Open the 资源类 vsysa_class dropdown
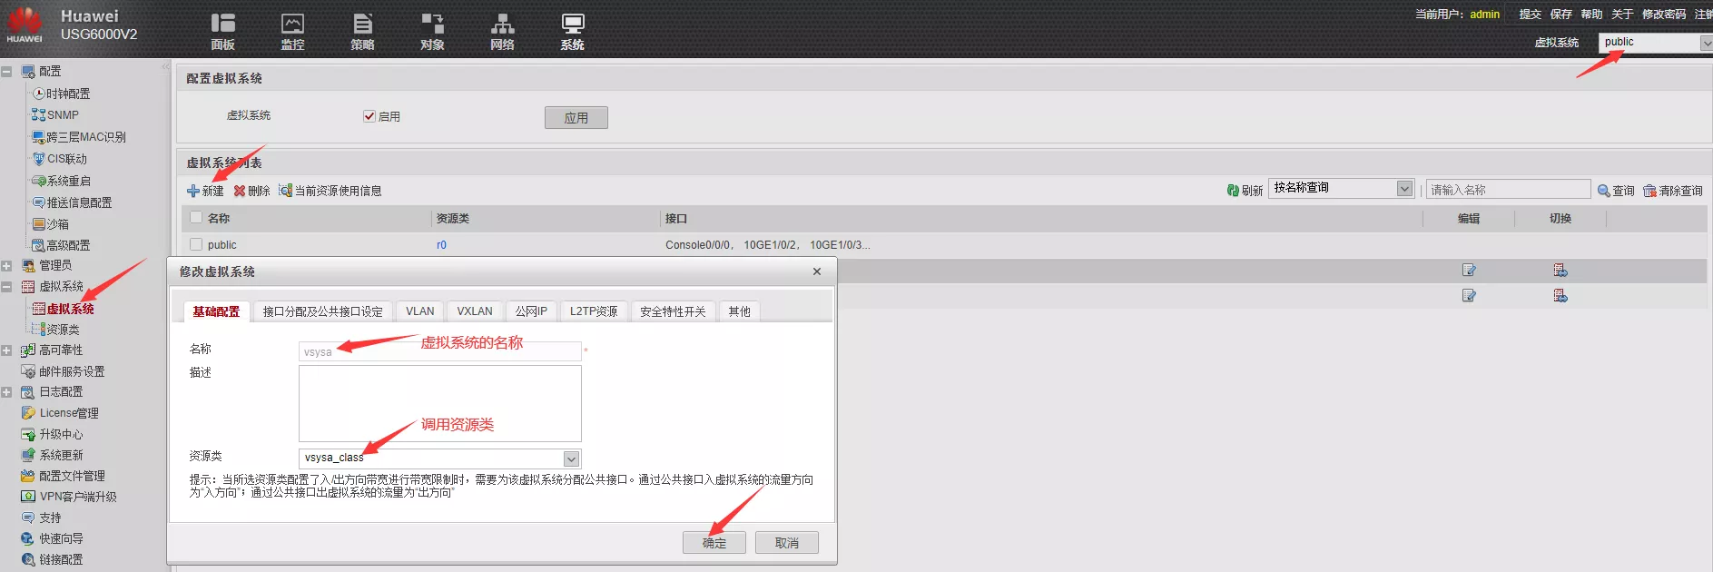This screenshot has height=572, width=1713. pyautogui.click(x=571, y=459)
